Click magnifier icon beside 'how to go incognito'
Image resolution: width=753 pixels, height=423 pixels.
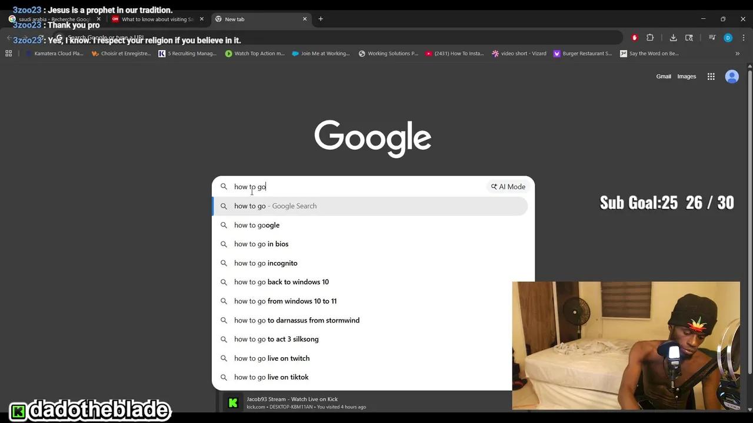click(224, 263)
